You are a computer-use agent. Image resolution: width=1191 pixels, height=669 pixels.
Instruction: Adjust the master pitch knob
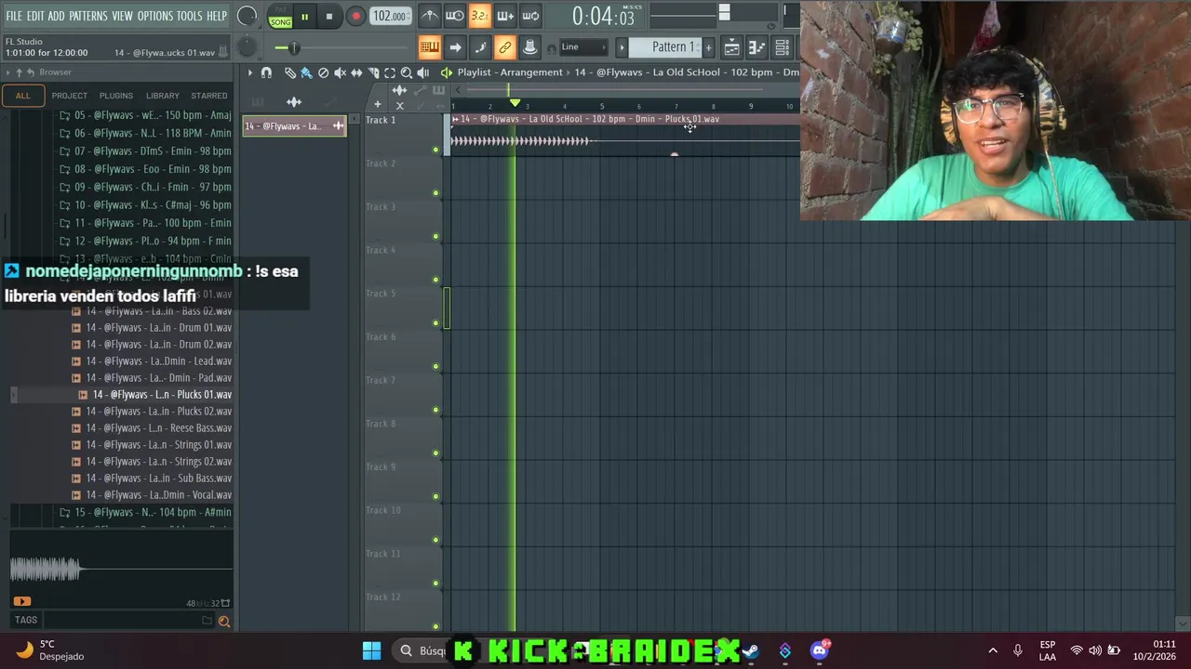[x=247, y=47]
